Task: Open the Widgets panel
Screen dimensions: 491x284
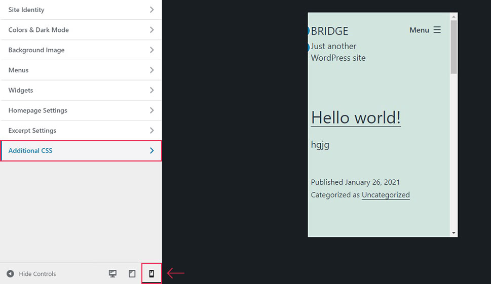Action: [81, 90]
